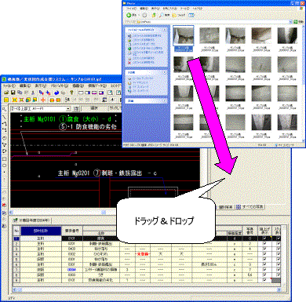Click the floppy disk save icon

13,93
